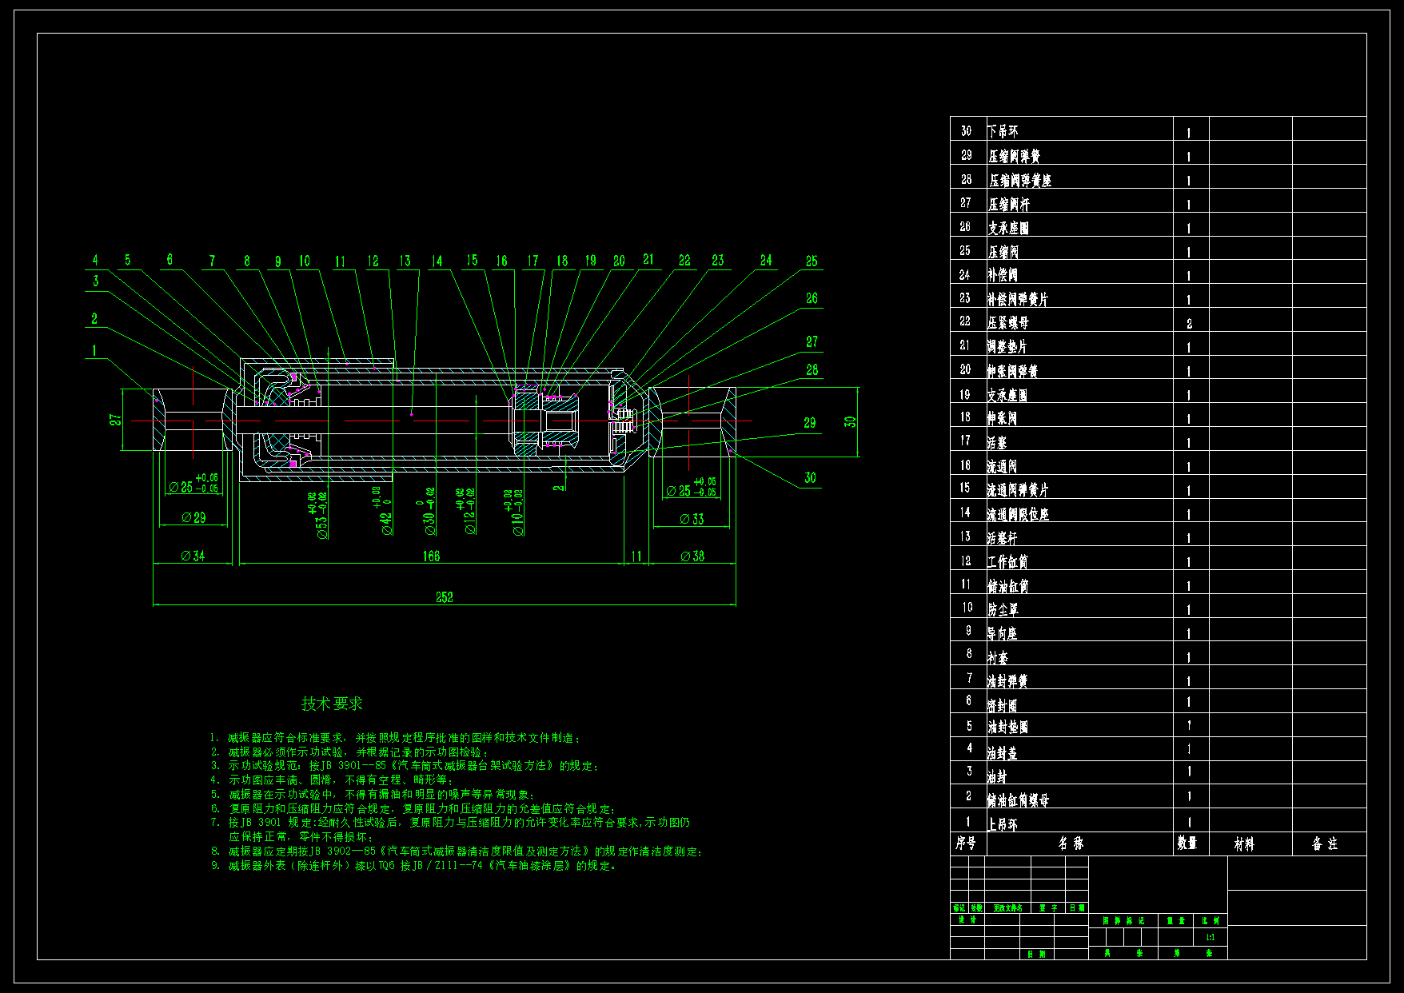
Task: Click the ∅38 diameter dimension
Action: 692,556
